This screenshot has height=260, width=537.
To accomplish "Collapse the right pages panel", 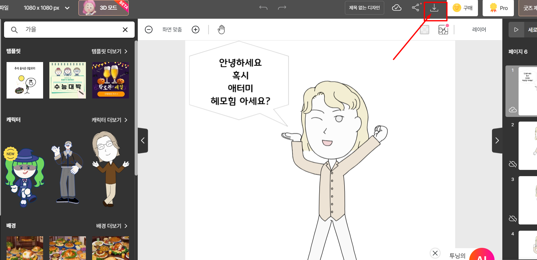I will click(x=497, y=141).
